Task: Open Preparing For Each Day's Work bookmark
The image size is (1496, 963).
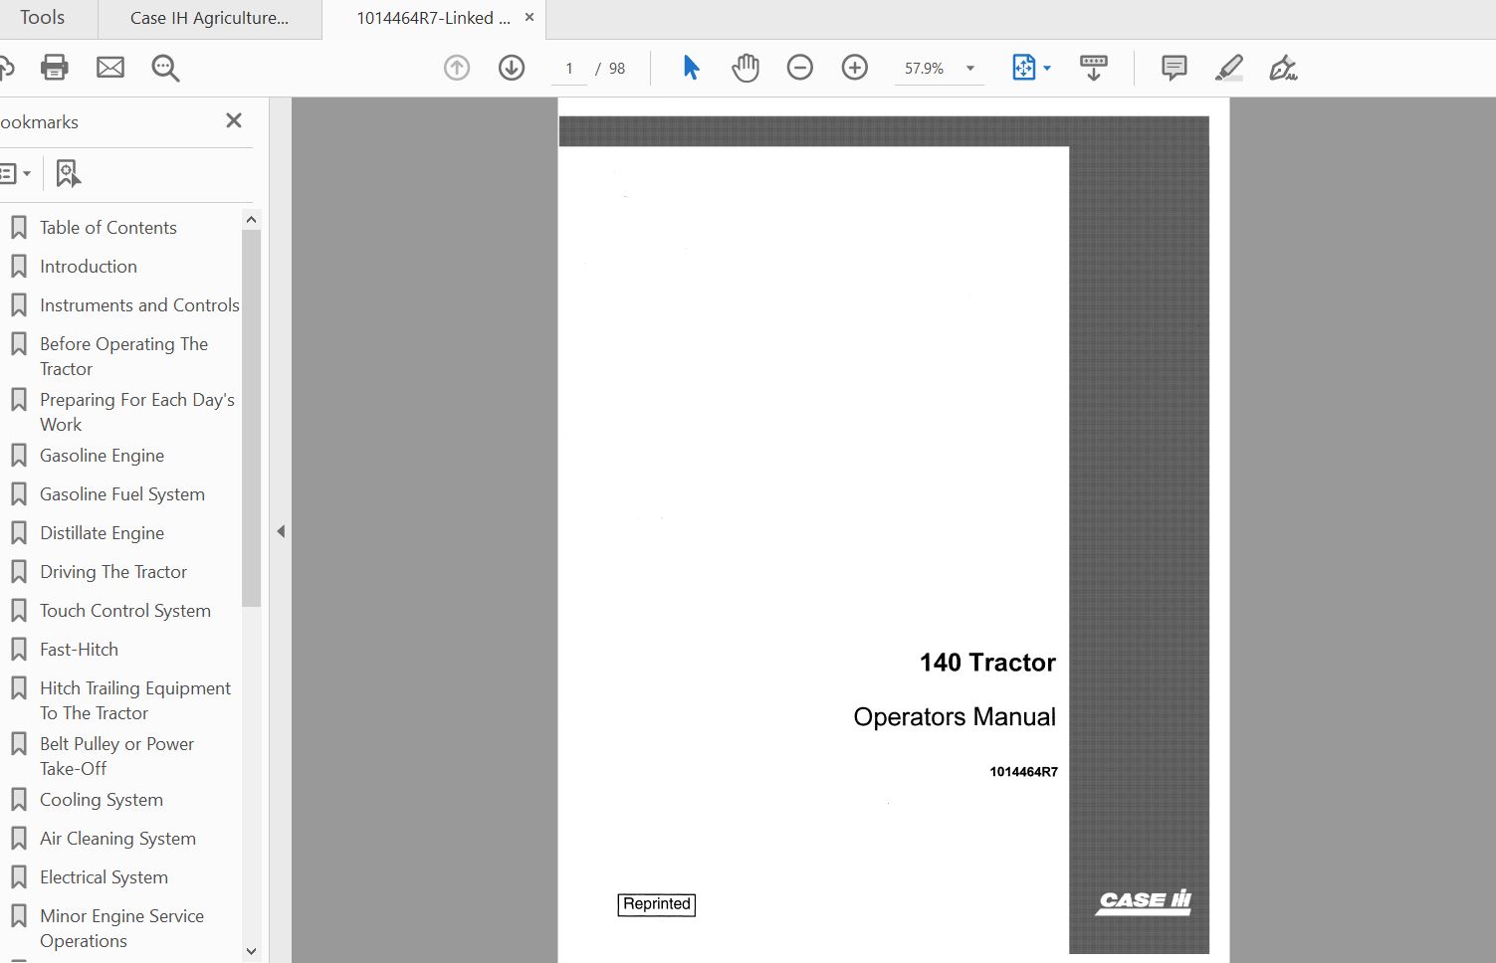Action: click(x=137, y=412)
